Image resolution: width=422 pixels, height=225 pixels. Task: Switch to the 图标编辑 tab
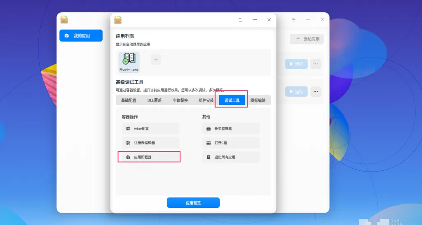pos(258,100)
